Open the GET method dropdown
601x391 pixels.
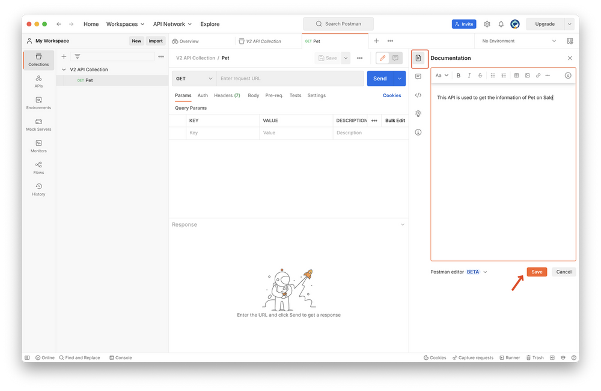click(x=194, y=79)
